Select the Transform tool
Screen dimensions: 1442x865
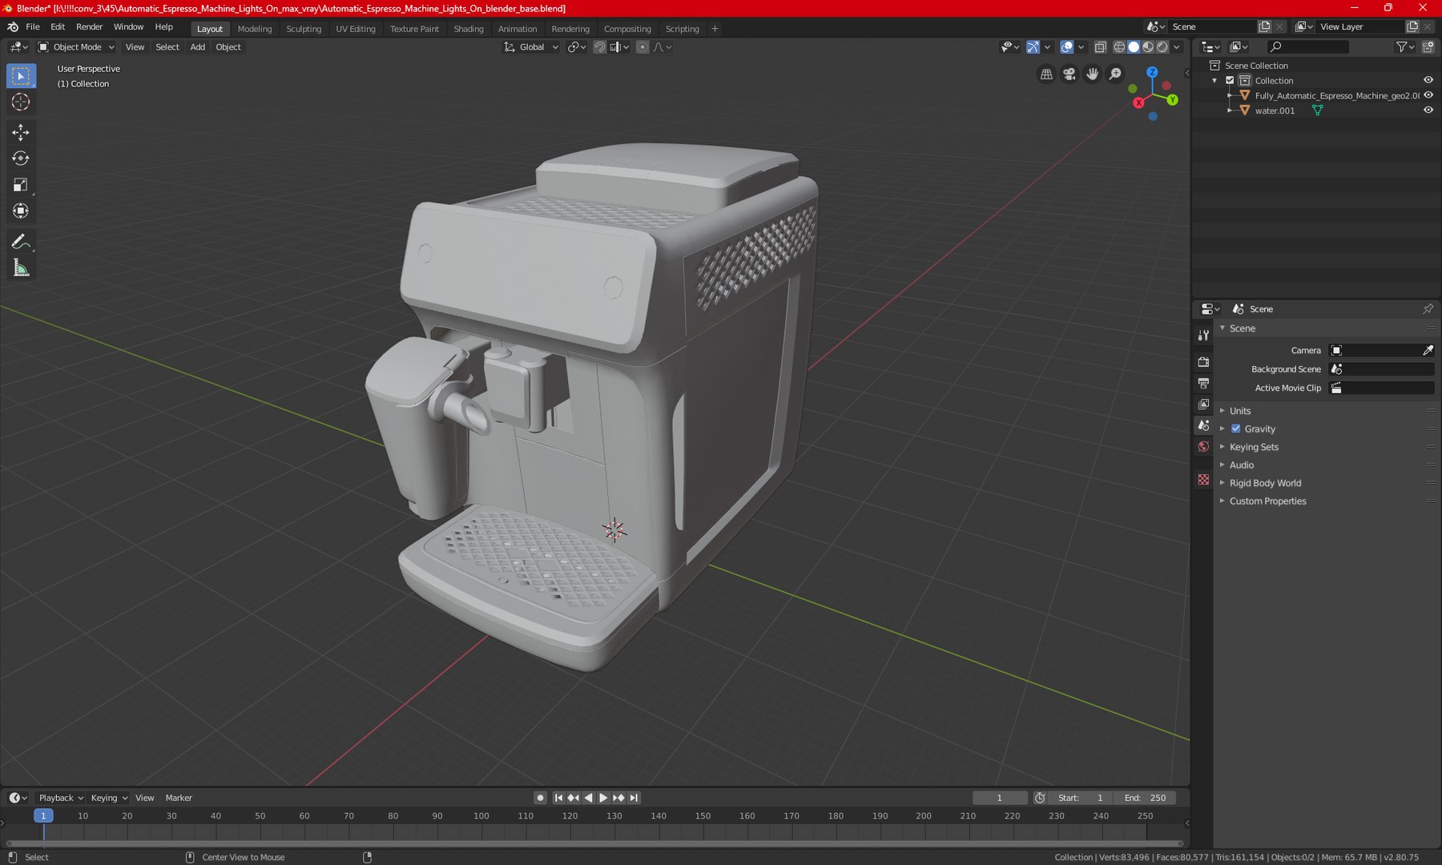21,211
